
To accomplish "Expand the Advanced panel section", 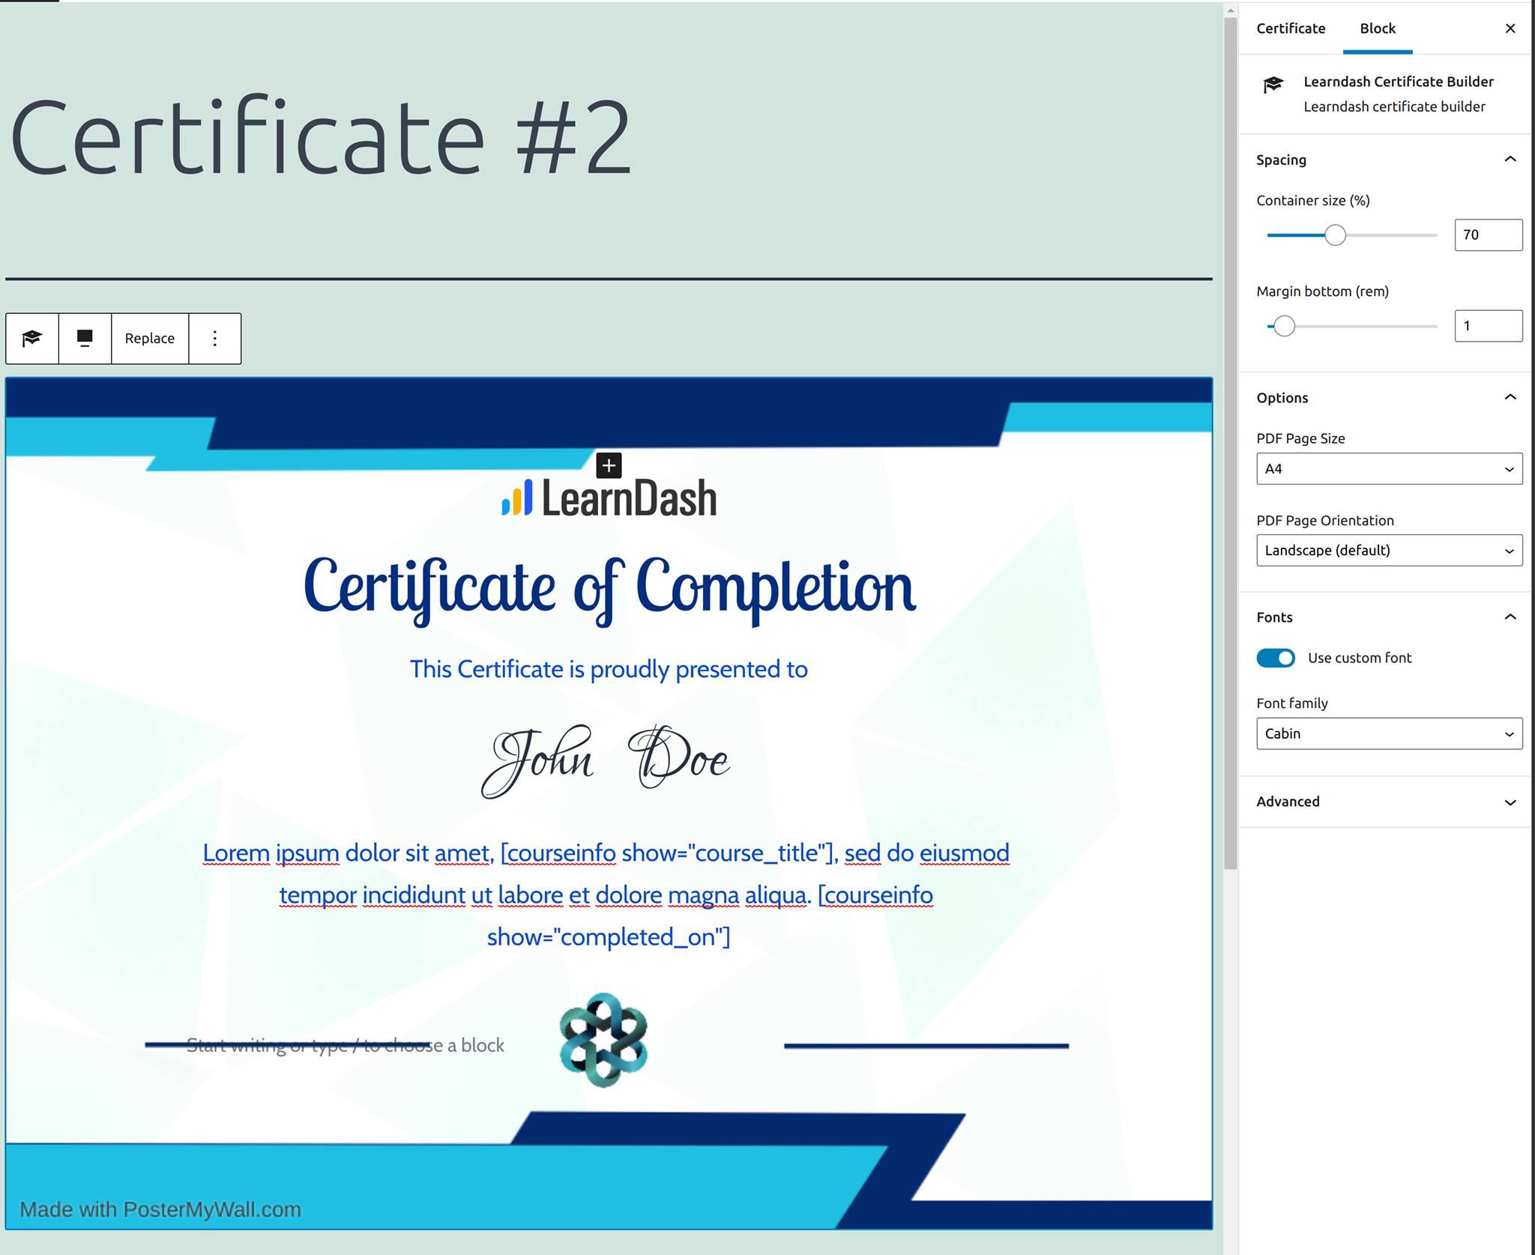I will coord(1510,802).
